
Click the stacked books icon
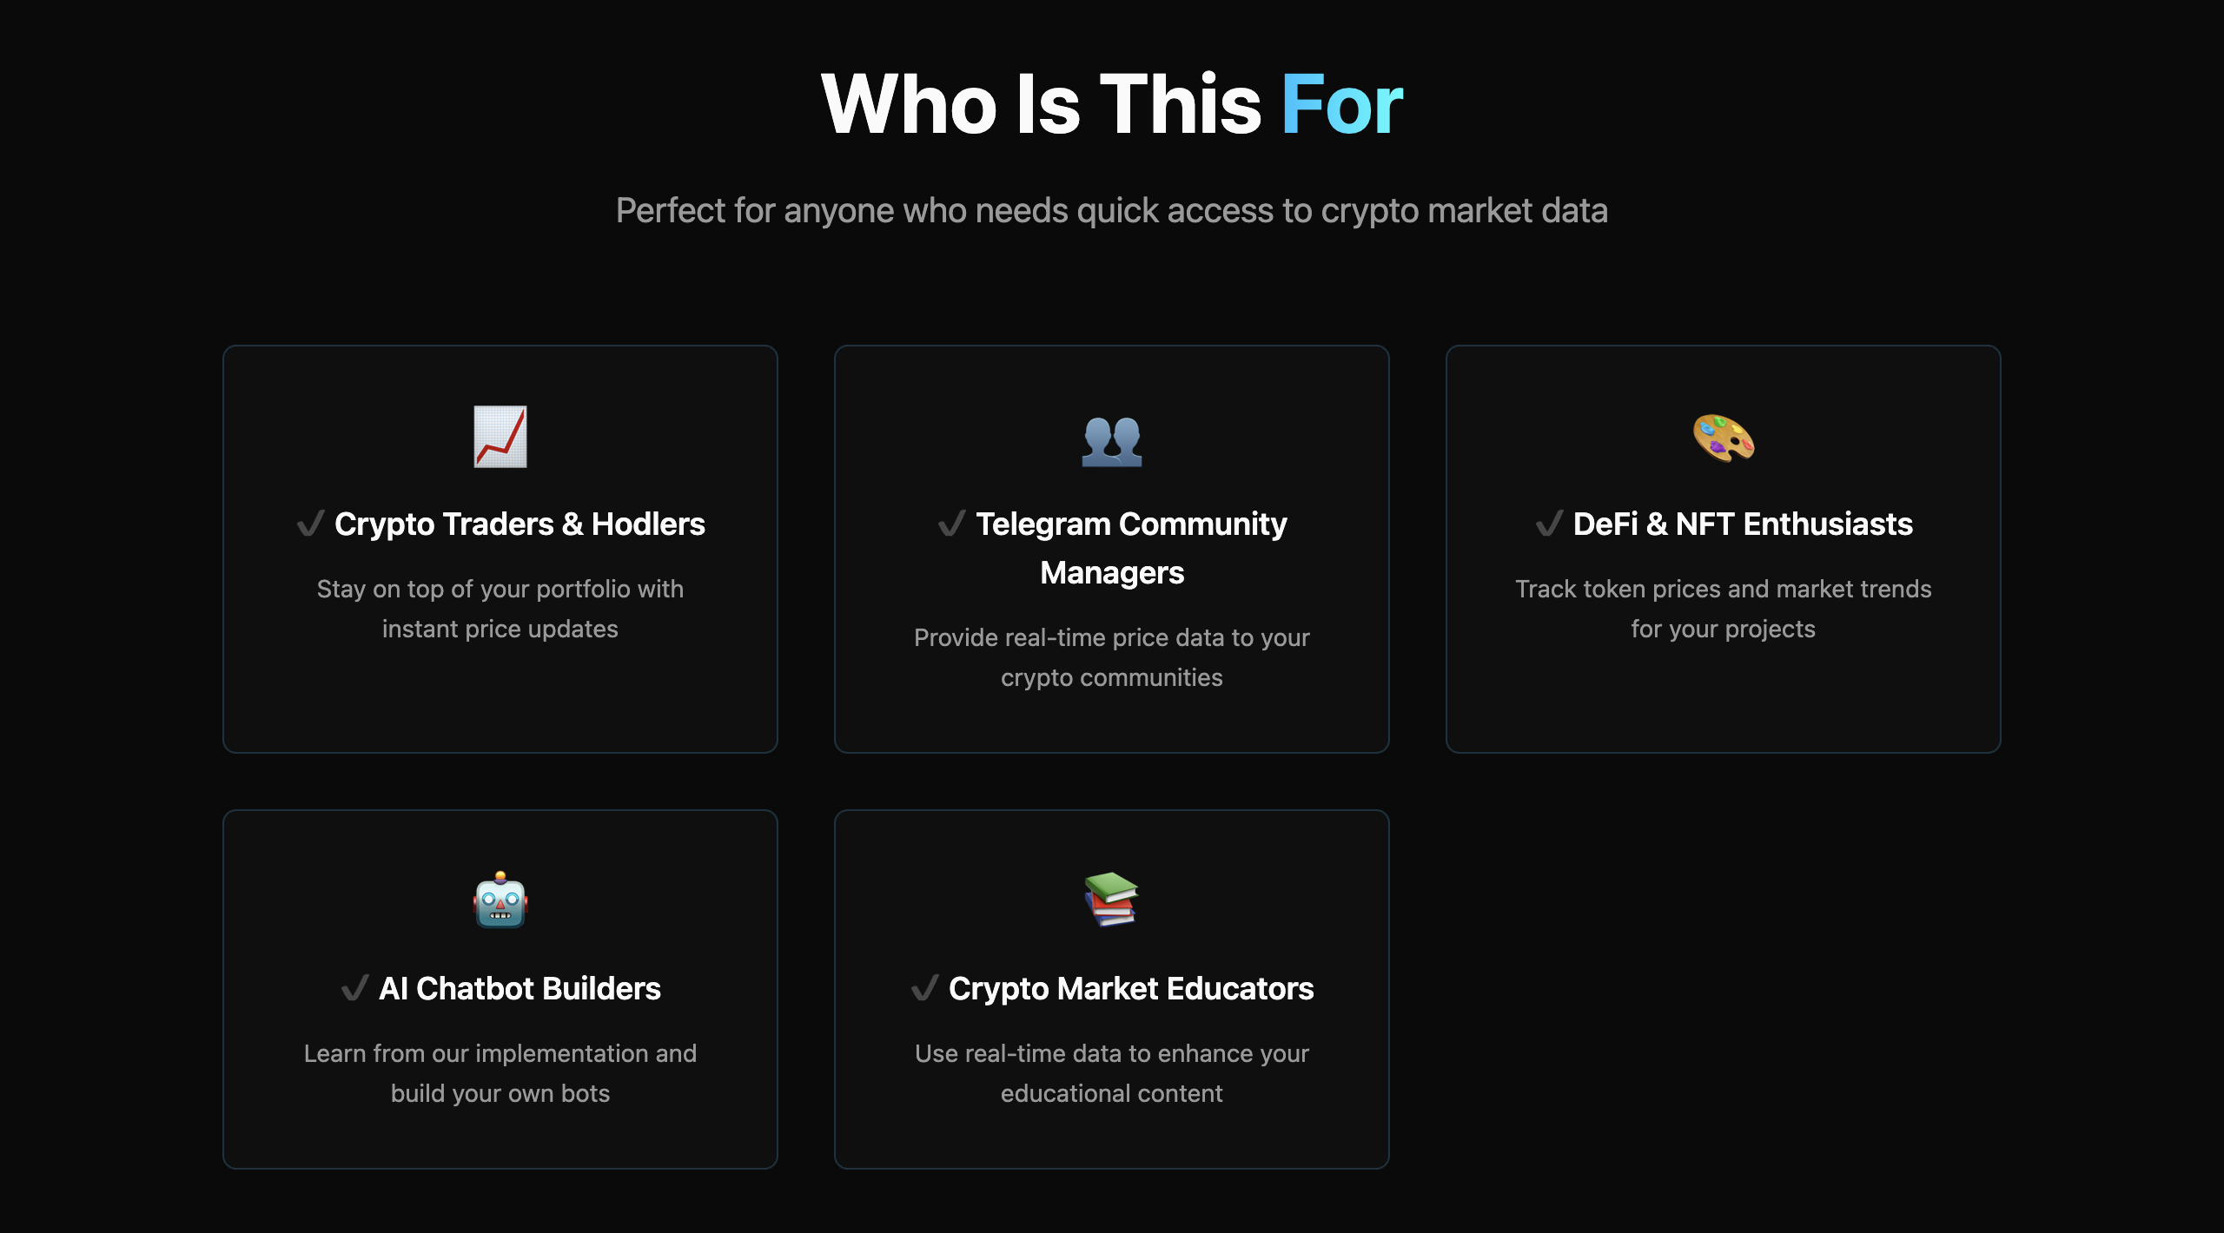point(1111,900)
